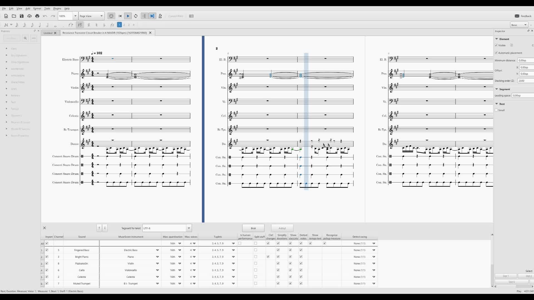Click the metronome icon
Image resolution: width=534 pixels, height=300 pixels.
(160, 16)
